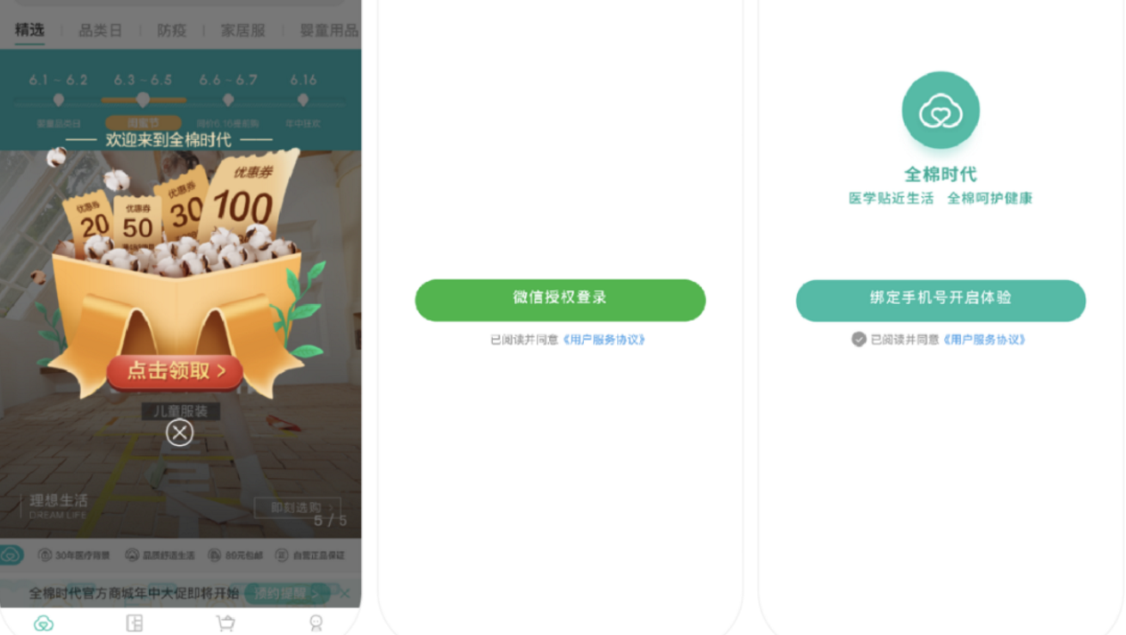This screenshot has width=1126, height=635.
Task: Tap the 自营正品保证 badge icon
Action: point(282,555)
